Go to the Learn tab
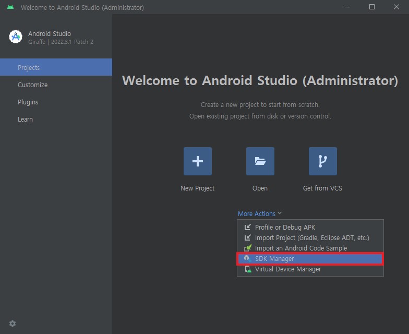 pyautogui.click(x=56, y=119)
